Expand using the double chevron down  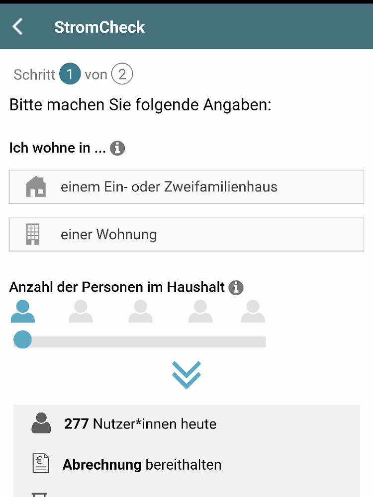(x=186, y=375)
